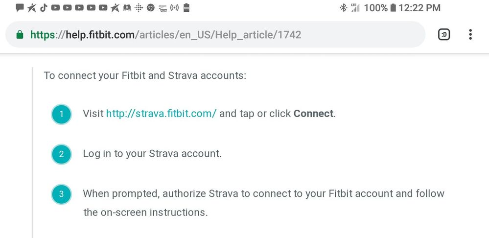
Task: Tap the green padlock site-info icon
Action: (x=20, y=35)
